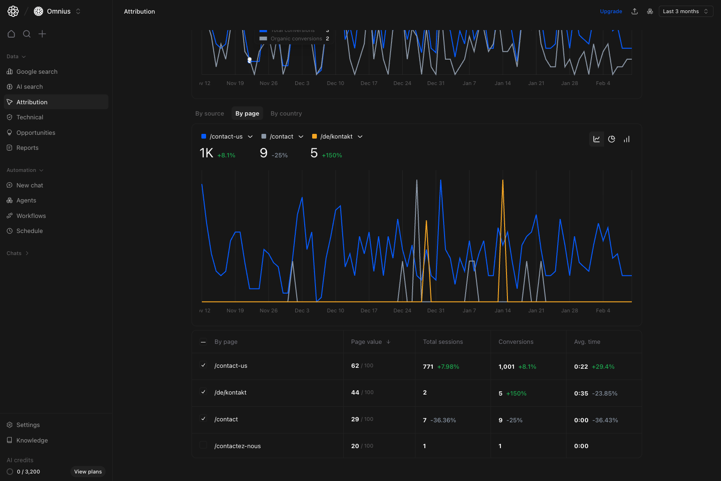The image size is (721, 481).
Task: Open the Last 3 months date range dropdown
Action: (x=685, y=11)
